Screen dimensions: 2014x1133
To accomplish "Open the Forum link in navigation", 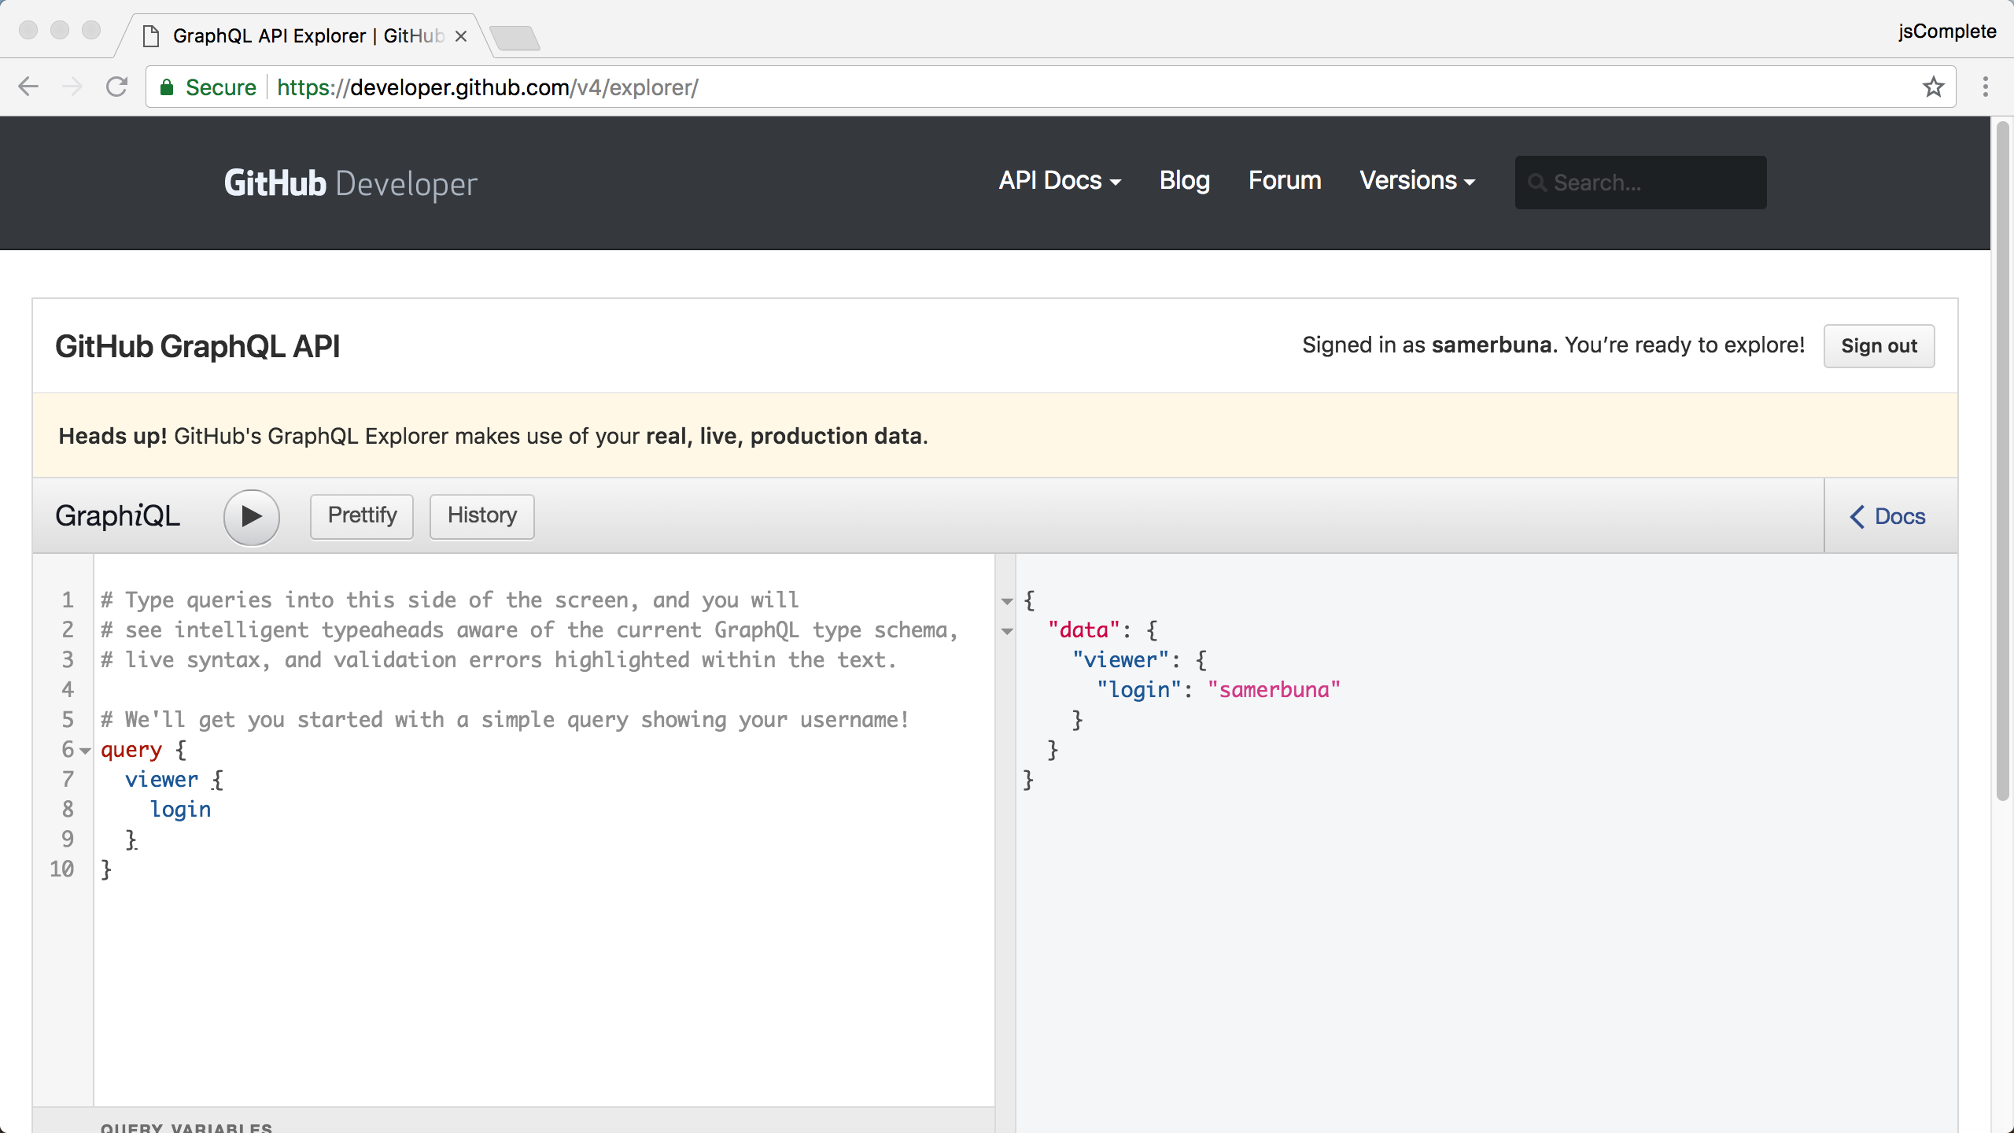I will [1285, 180].
